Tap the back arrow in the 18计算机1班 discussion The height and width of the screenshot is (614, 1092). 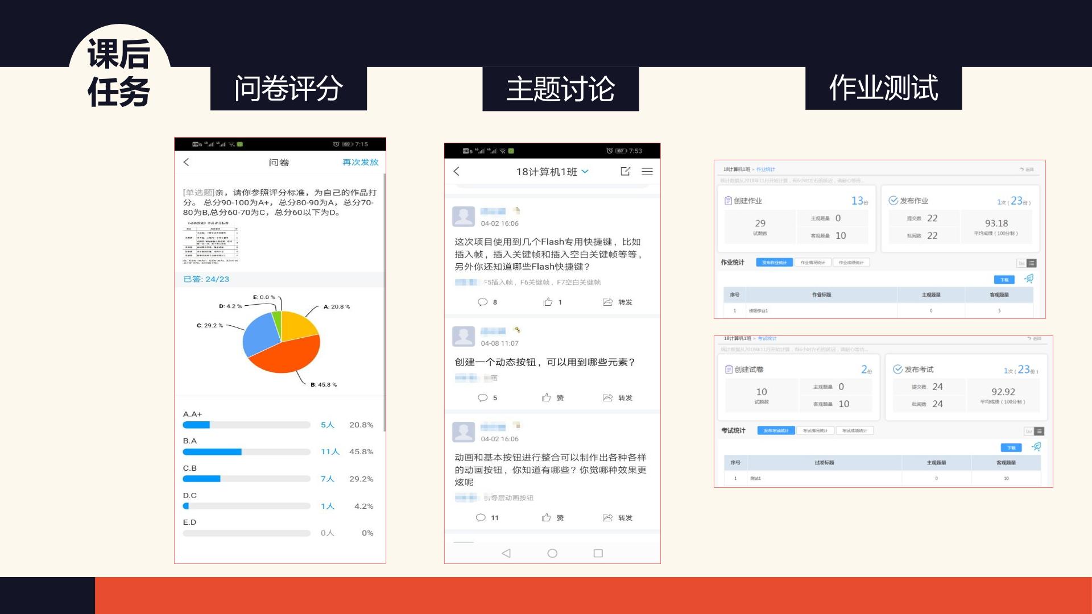456,171
